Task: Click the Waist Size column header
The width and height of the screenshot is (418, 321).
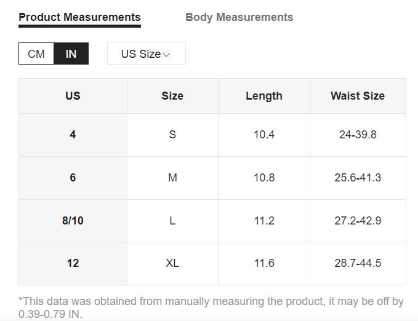Action: click(358, 96)
